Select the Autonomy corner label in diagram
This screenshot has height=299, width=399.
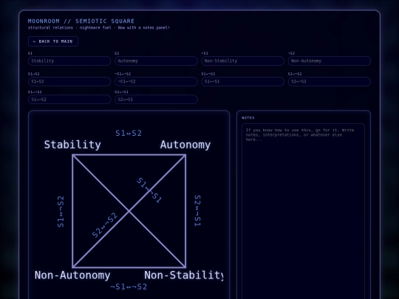[x=185, y=145]
